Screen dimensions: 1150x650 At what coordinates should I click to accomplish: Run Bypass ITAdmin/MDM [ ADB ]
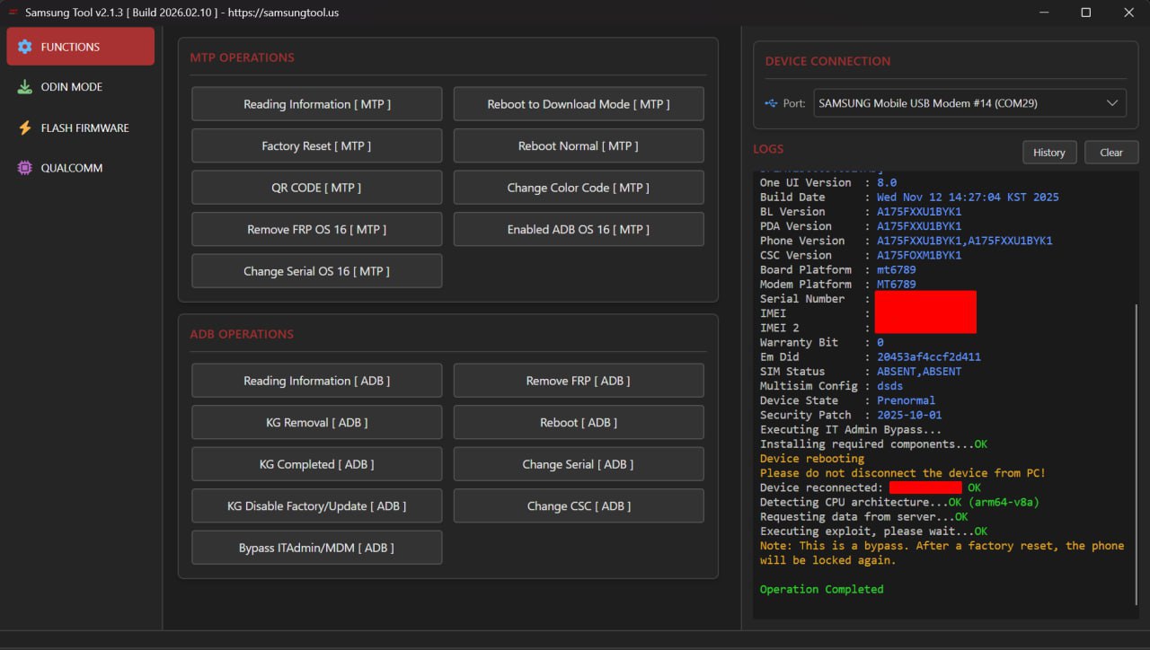(x=316, y=548)
